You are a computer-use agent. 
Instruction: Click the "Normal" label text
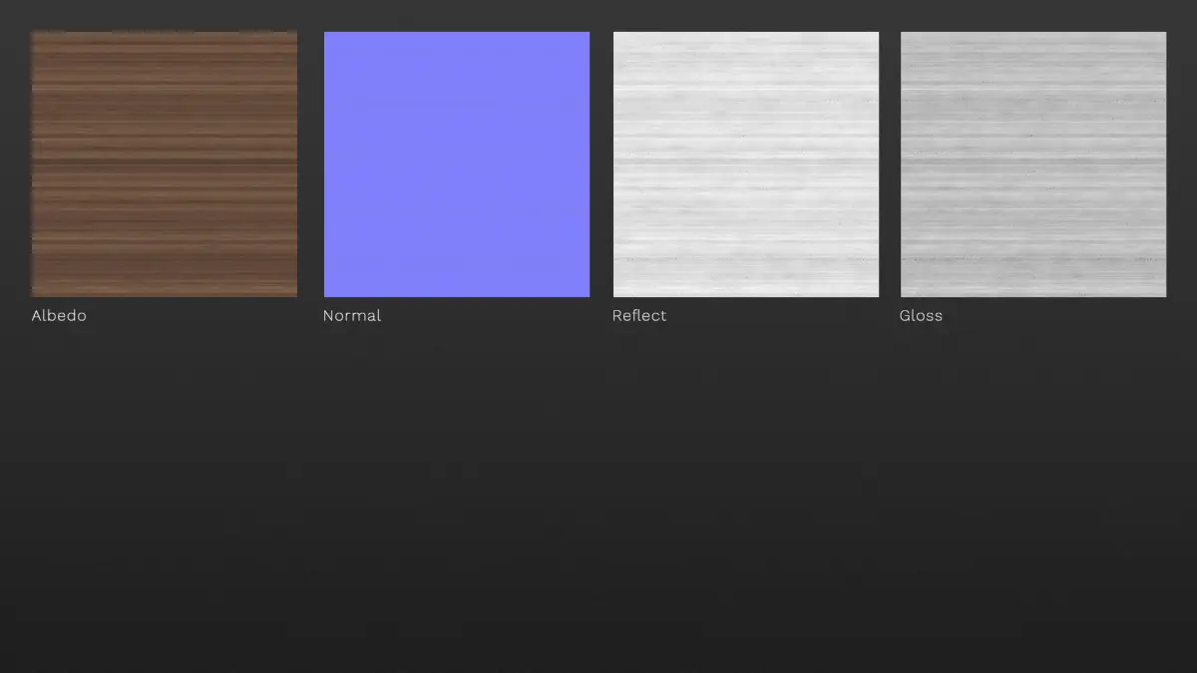coord(352,315)
